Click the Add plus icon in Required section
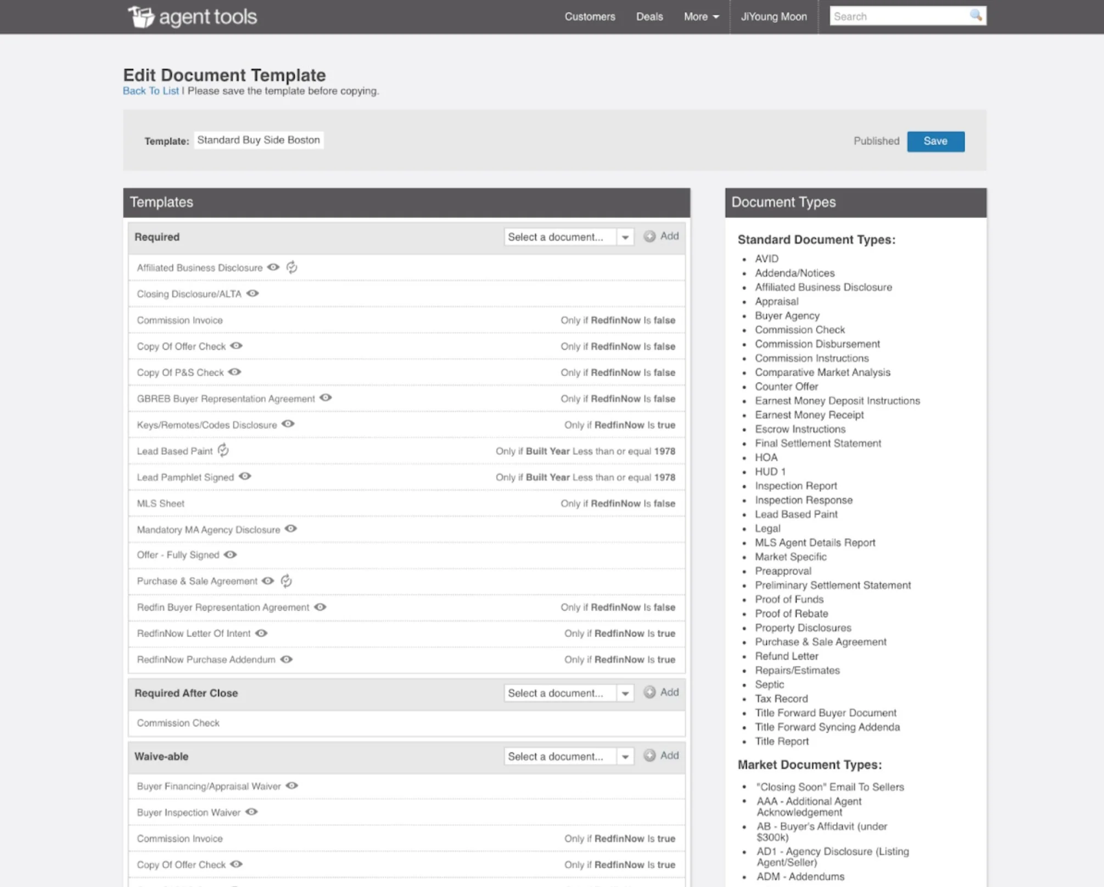Viewport: 1104px width, 887px height. [649, 236]
